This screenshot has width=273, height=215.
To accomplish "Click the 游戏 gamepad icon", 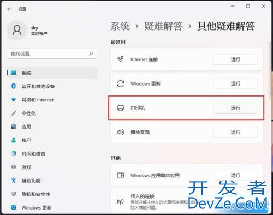I will click(x=14, y=167).
